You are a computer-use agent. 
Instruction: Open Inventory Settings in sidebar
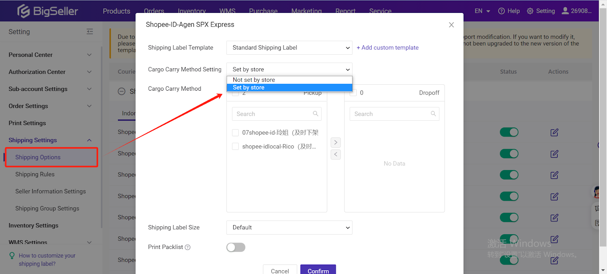[33, 225]
